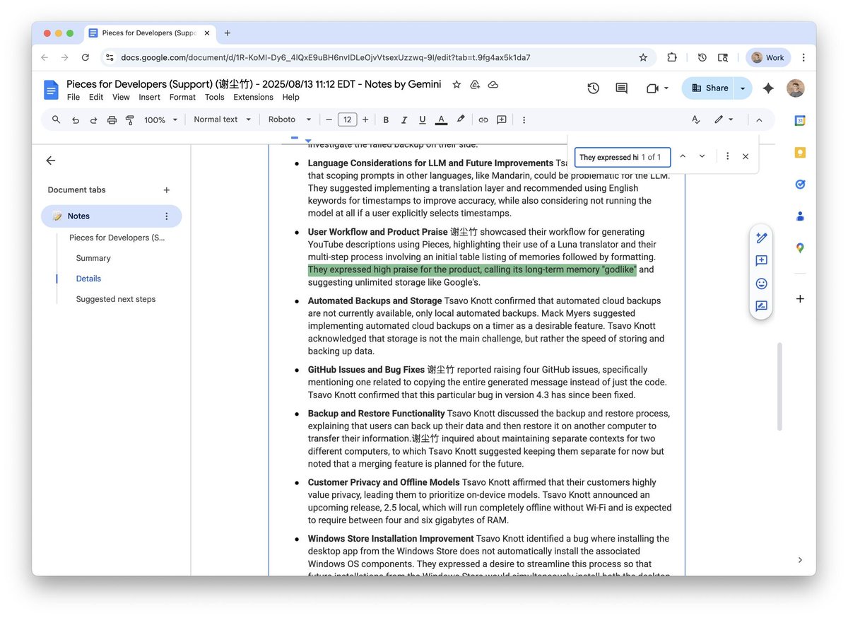The width and height of the screenshot is (848, 618).
Task: Open Meet call options dropdown
Action: tap(666, 88)
